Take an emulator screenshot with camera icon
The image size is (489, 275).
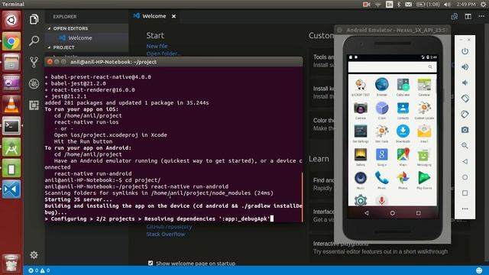(x=465, y=130)
